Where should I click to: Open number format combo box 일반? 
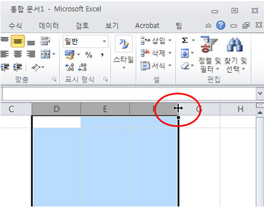click(x=85, y=41)
